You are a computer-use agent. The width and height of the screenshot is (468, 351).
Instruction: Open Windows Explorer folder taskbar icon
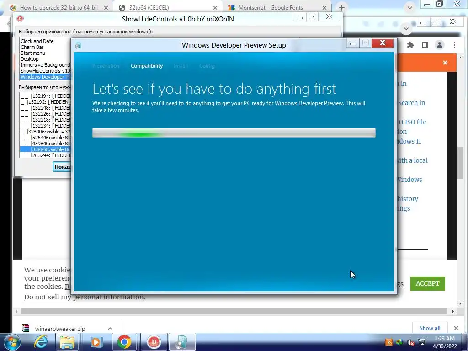tap(67, 342)
